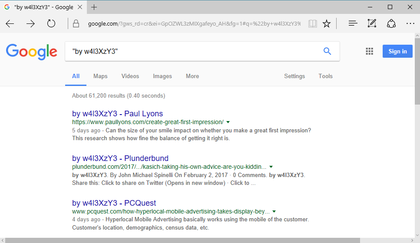Switch to the Videos tab
Image resolution: width=420 pixels, height=243 pixels.
[130, 76]
